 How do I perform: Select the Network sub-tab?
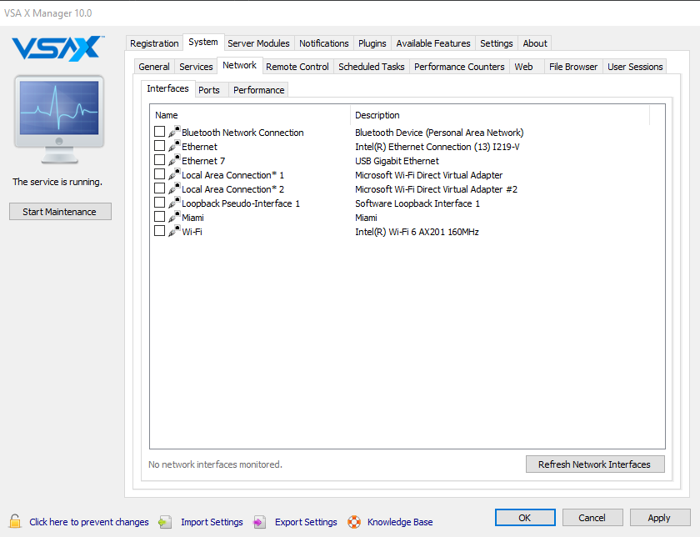click(240, 65)
